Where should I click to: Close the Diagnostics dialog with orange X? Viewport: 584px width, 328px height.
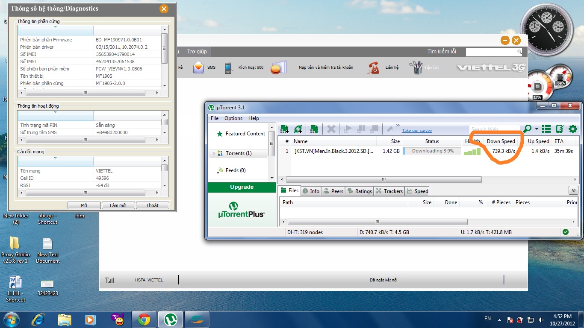(163, 9)
